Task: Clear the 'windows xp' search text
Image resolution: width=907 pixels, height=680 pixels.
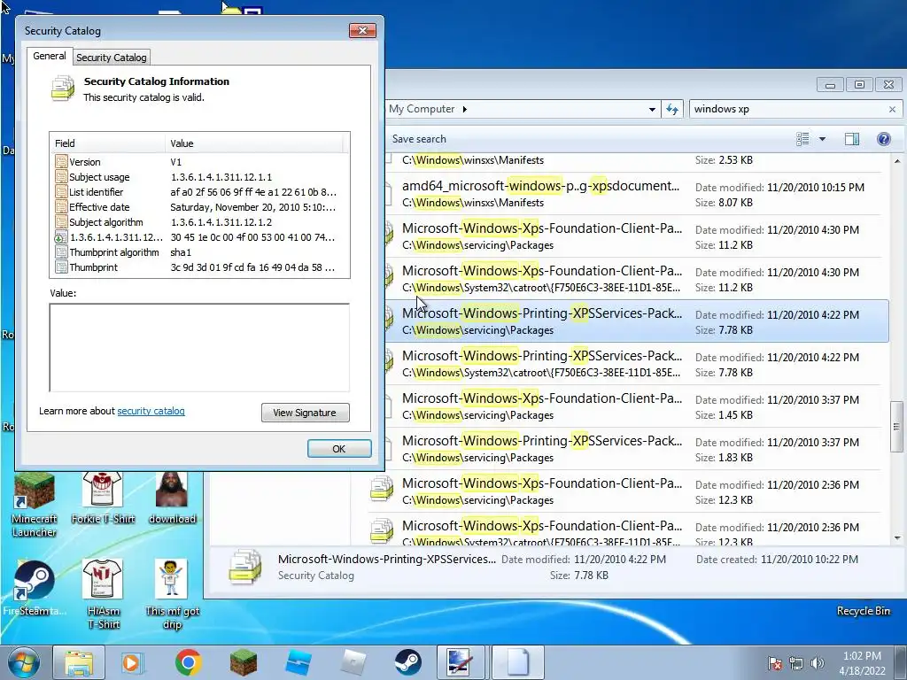Action: click(x=892, y=109)
